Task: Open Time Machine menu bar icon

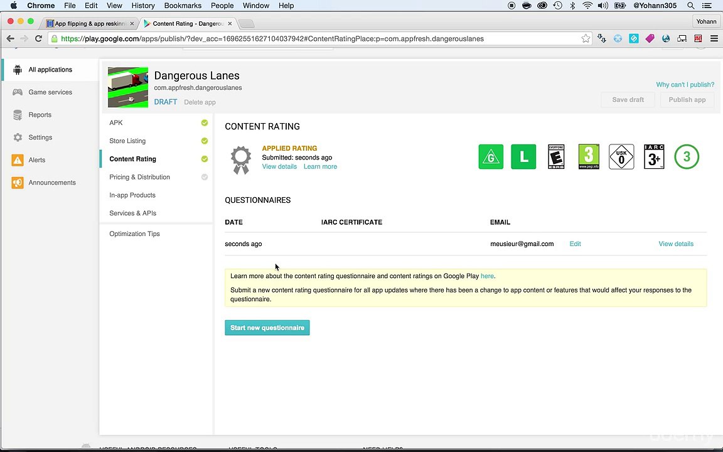Action: click(557, 6)
